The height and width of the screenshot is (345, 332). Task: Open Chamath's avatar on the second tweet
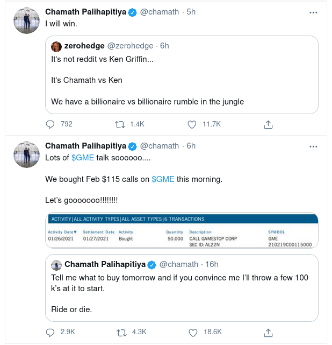pos(25,155)
